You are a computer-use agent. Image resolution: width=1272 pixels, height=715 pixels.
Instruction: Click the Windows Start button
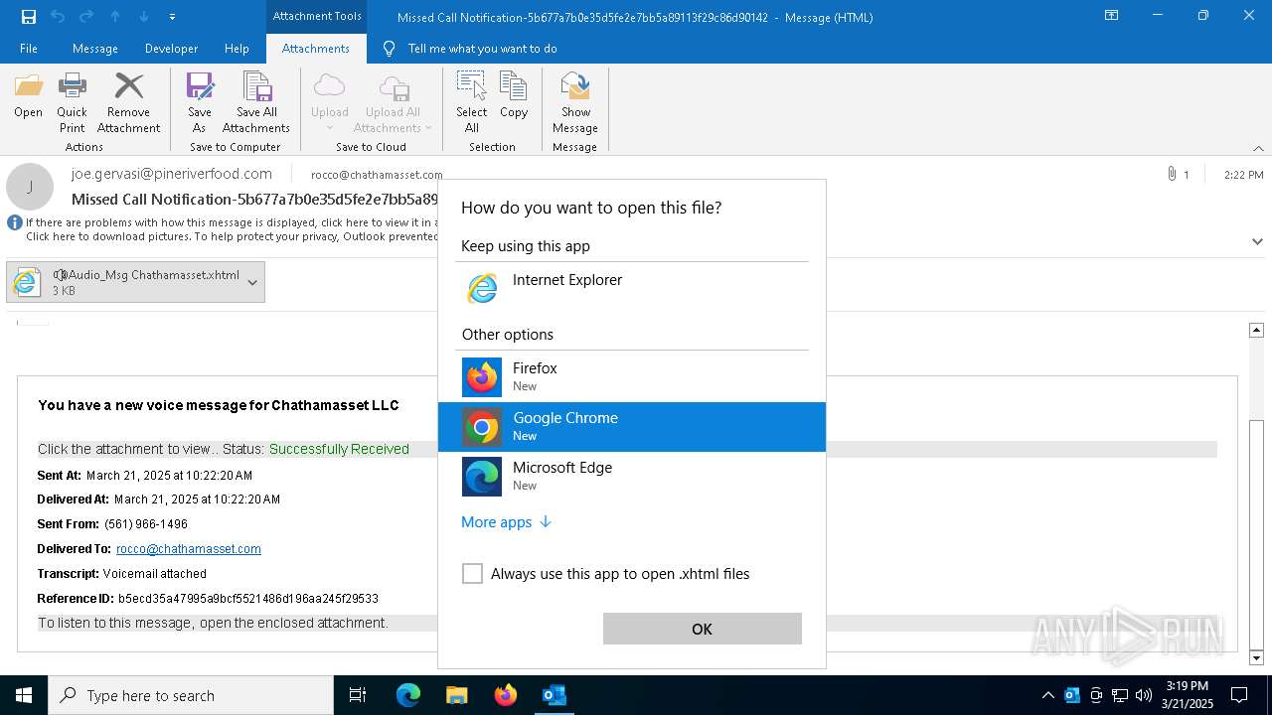(24, 695)
